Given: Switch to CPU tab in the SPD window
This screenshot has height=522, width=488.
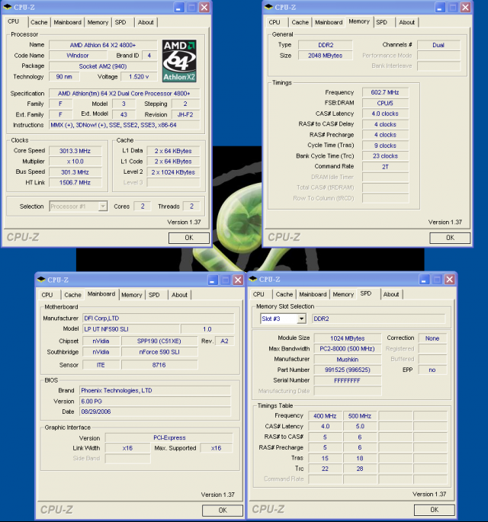Looking at the screenshot, I should click(x=258, y=294).
